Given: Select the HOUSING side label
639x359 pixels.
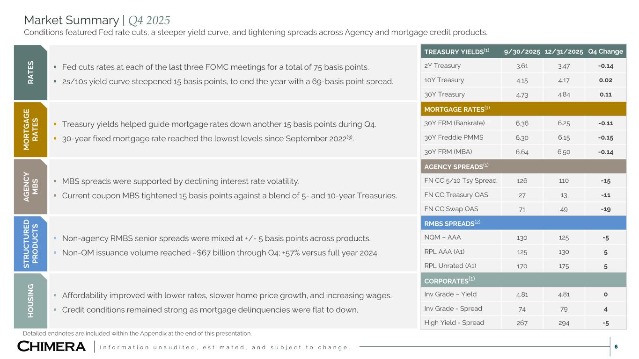Looking at the screenshot, I should [x=31, y=301].
